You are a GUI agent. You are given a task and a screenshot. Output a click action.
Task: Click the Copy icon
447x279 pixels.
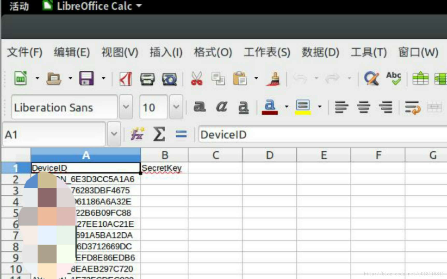click(x=218, y=79)
